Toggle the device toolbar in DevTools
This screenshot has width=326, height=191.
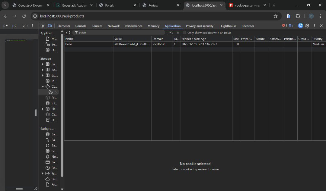pos(50,26)
